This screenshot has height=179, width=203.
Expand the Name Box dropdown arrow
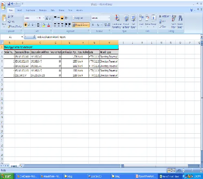(x=22, y=37)
